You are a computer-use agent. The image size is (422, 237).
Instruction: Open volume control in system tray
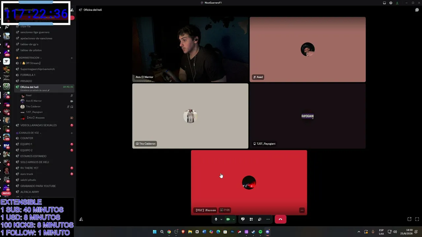pos(395,232)
